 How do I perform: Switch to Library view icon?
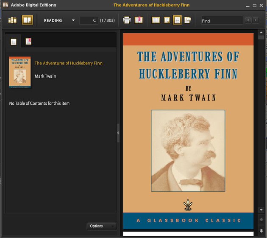click(x=12, y=20)
